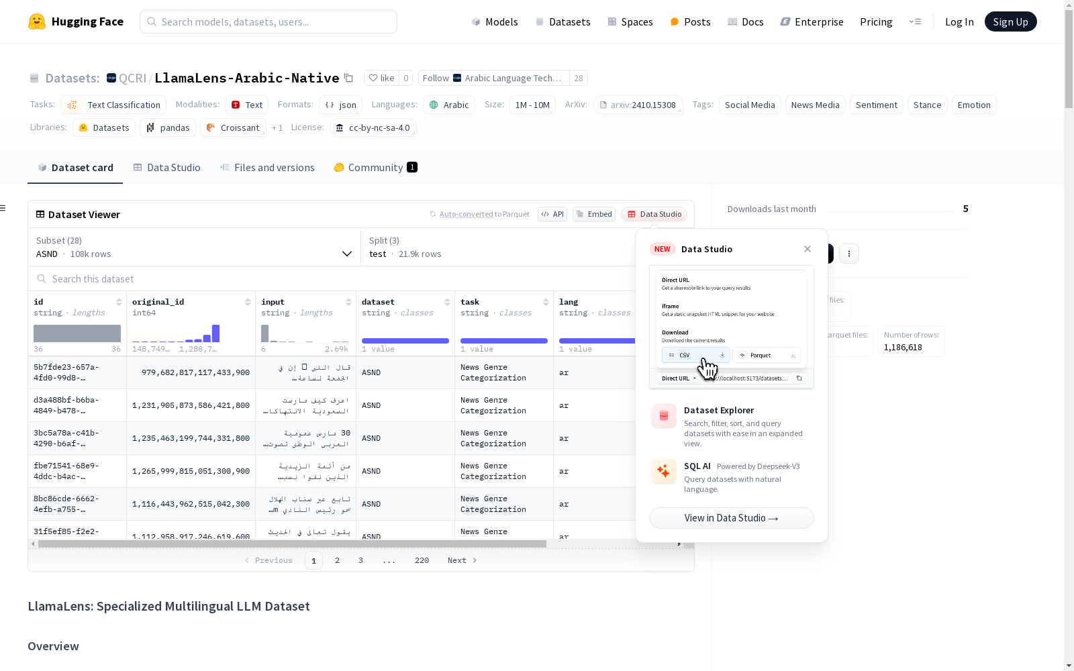1074x671 pixels.
Task: Open the Pricing page
Action: point(876,21)
